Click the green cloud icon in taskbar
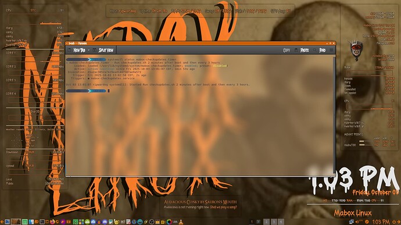The height and width of the screenshot is (225, 401). pyautogui.click(x=87, y=222)
